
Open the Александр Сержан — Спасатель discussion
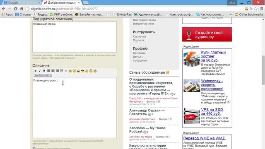pos(147,112)
